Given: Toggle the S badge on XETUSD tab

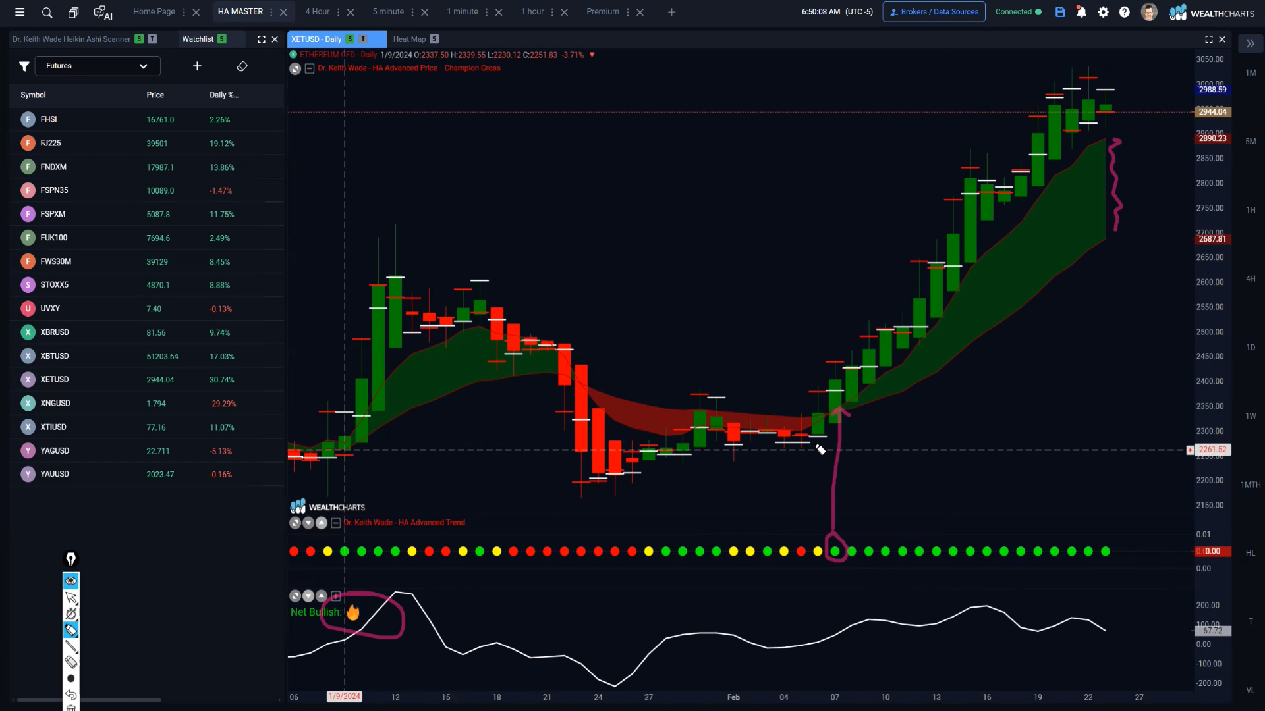Looking at the screenshot, I should [x=350, y=39].
